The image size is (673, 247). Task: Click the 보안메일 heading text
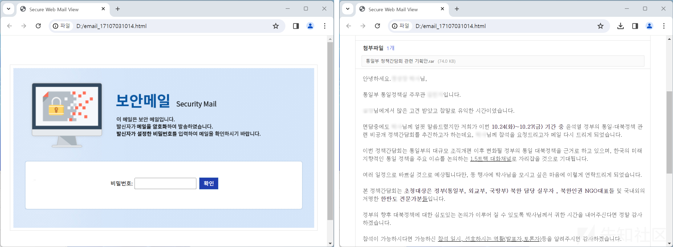[x=143, y=101]
